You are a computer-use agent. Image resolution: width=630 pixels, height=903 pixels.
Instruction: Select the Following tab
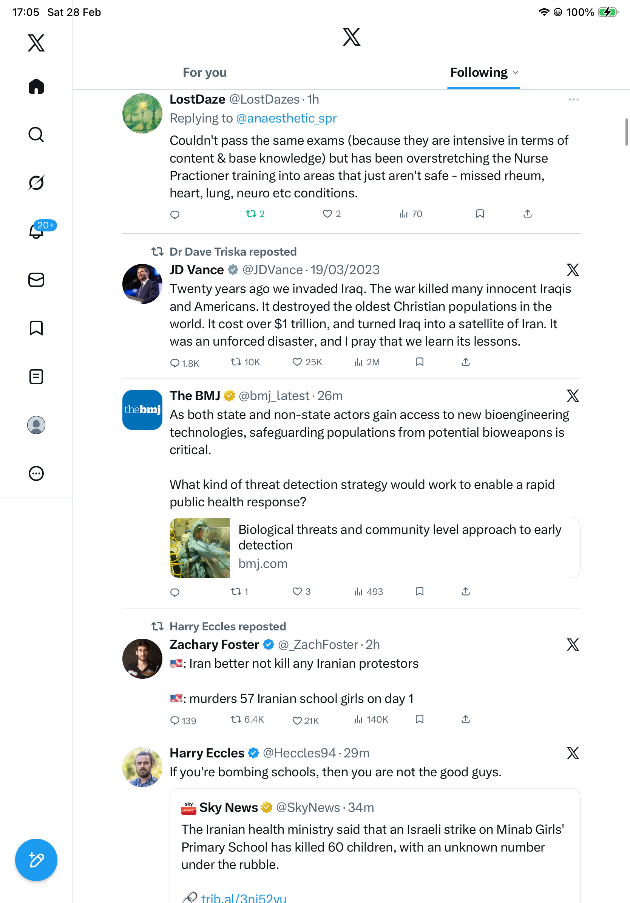click(x=479, y=73)
